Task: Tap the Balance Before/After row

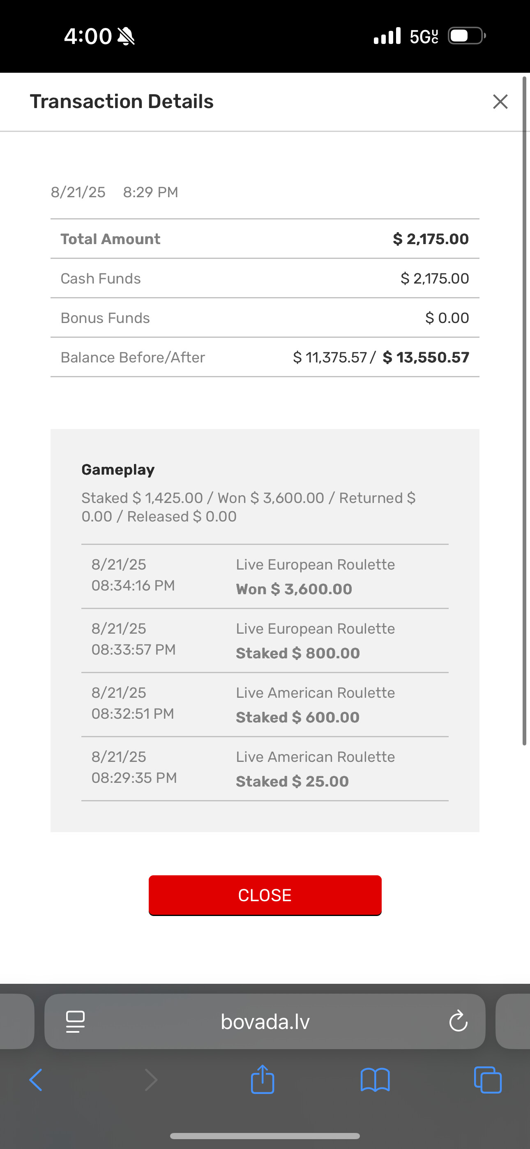Action: [265, 357]
